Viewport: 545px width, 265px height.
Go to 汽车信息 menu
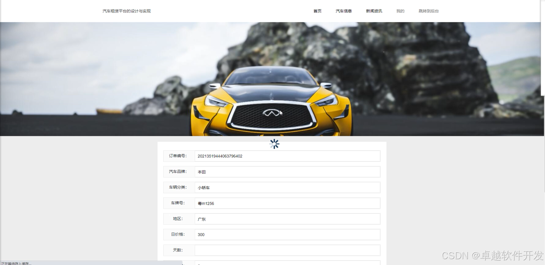tap(344, 11)
